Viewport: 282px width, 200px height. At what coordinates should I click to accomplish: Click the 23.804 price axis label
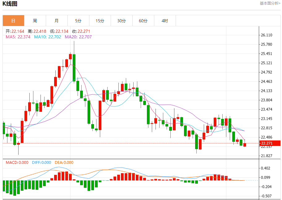point(267,100)
